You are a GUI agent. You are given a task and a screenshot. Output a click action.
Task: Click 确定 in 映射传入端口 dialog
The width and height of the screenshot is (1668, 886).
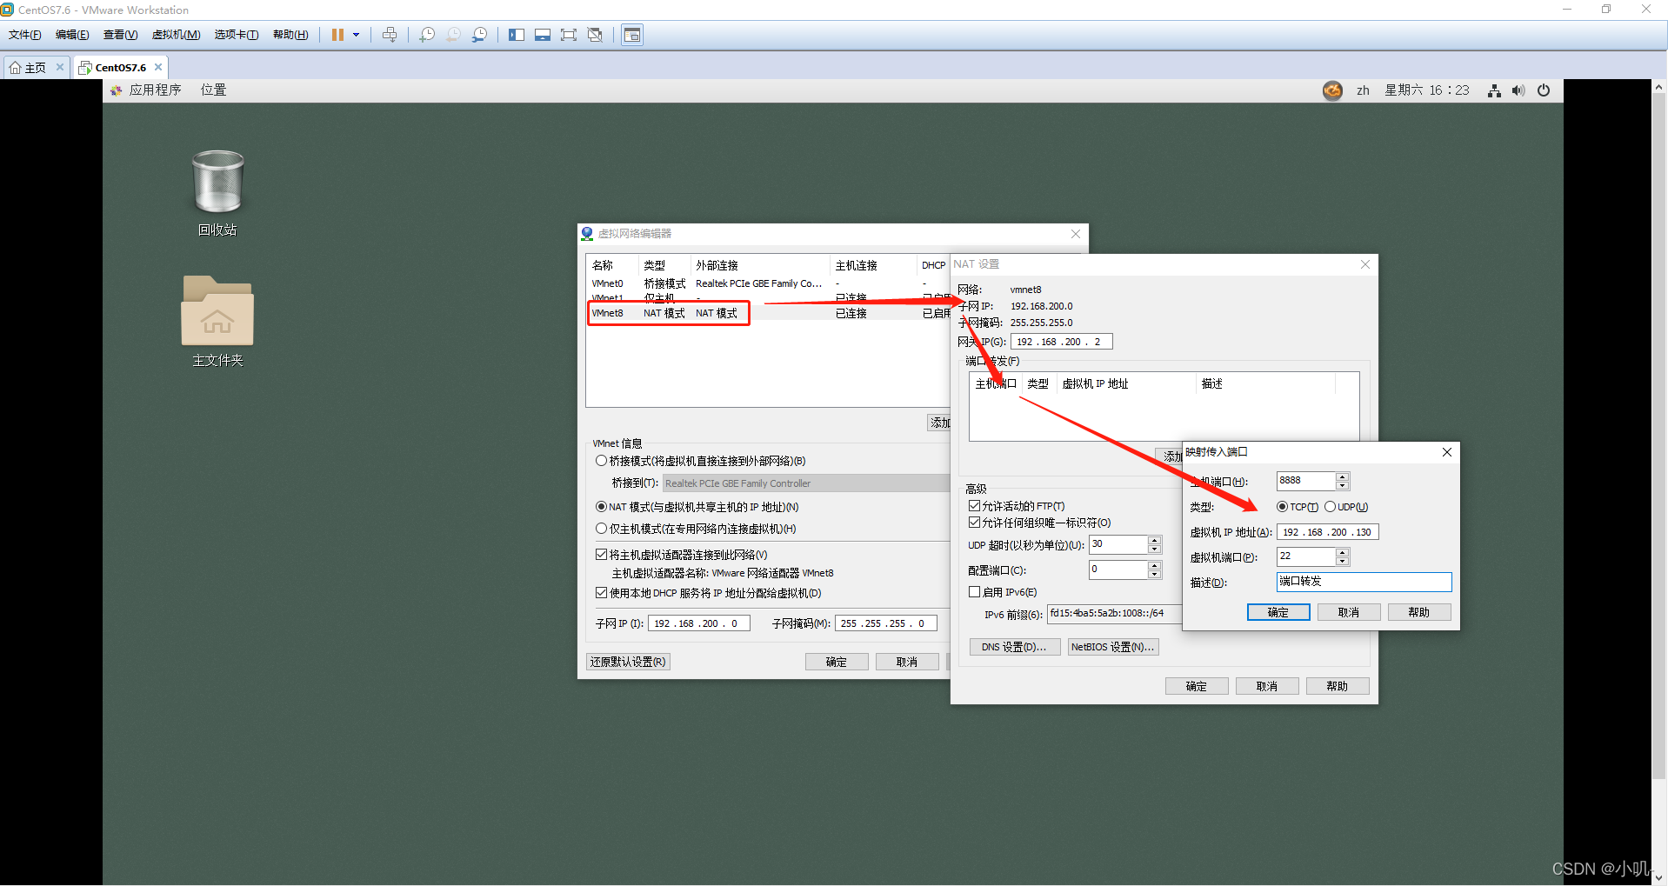(x=1278, y=612)
